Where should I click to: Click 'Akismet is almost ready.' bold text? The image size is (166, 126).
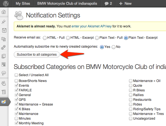click(x=36, y=26)
